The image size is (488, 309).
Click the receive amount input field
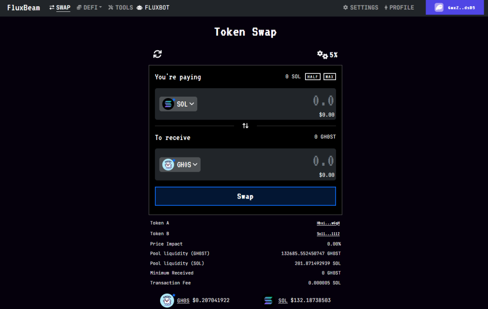click(x=323, y=161)
